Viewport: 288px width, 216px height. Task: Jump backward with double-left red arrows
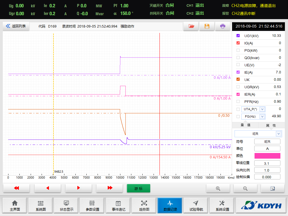[x=17, y=188]
